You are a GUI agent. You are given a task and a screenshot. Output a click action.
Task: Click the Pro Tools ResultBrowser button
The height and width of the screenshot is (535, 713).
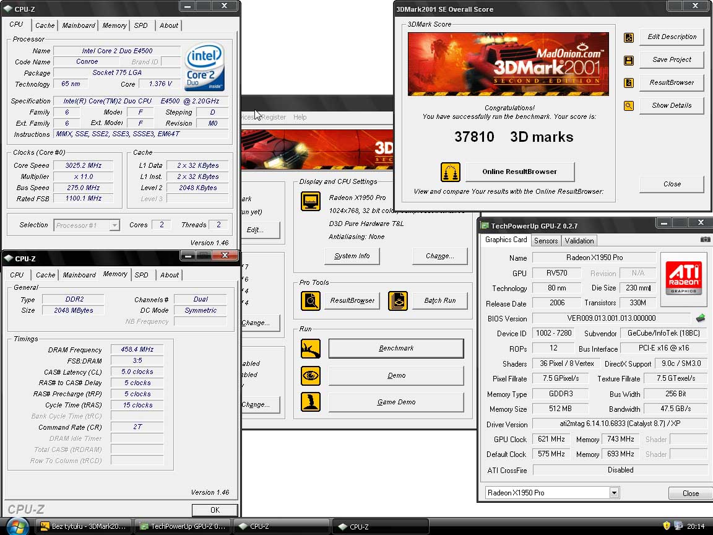coord(352,300)
